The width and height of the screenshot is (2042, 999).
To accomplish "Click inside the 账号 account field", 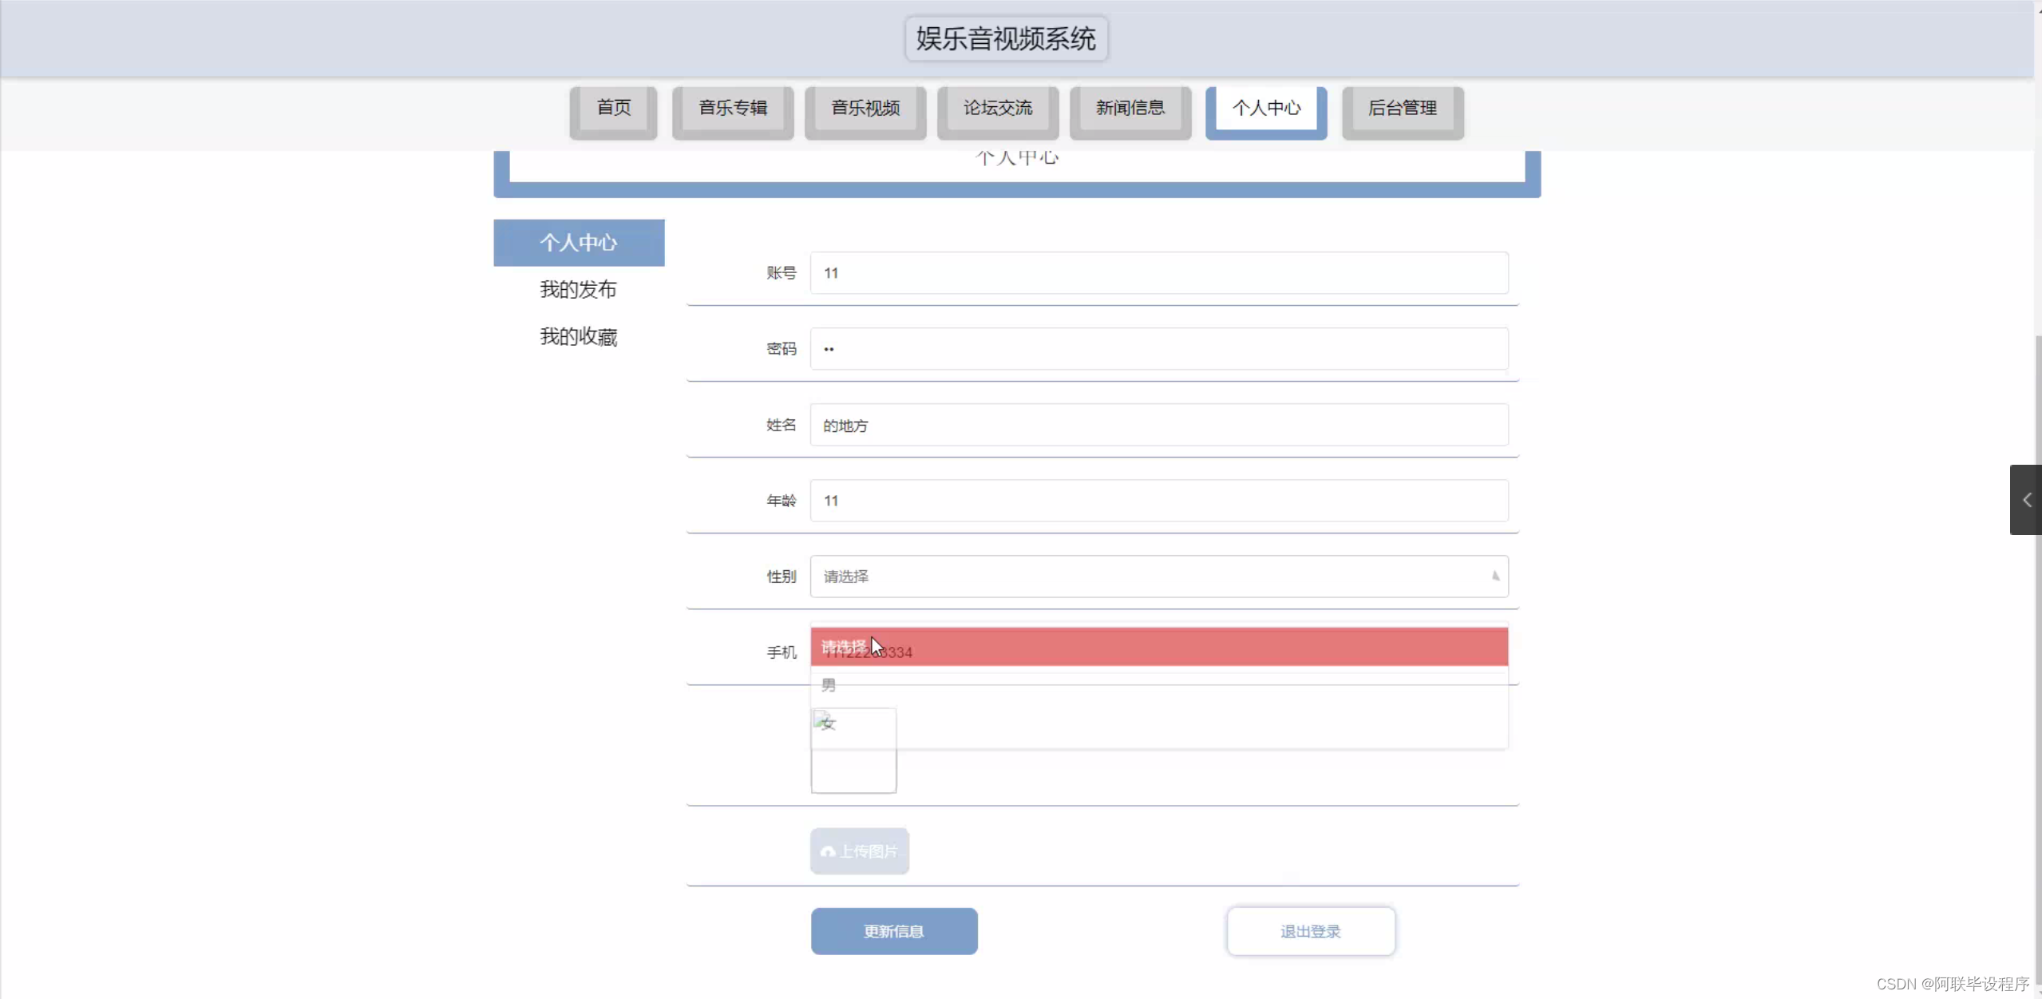I will click(x=1158, y=272).
